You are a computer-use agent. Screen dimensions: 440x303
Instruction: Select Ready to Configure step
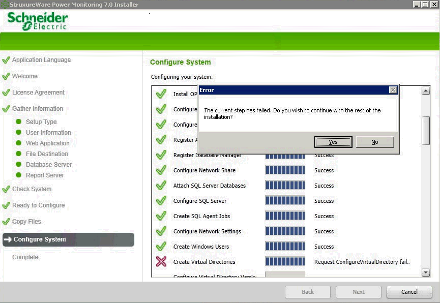point(39,205)
